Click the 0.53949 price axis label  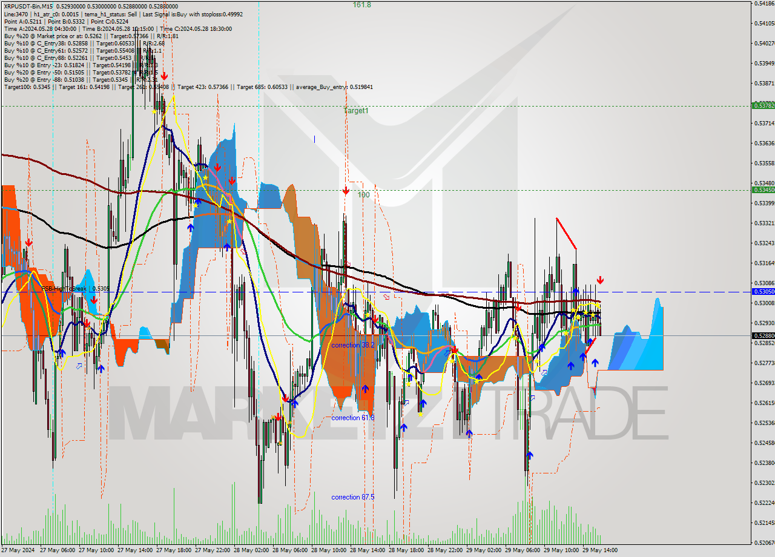tap(765, 63)
